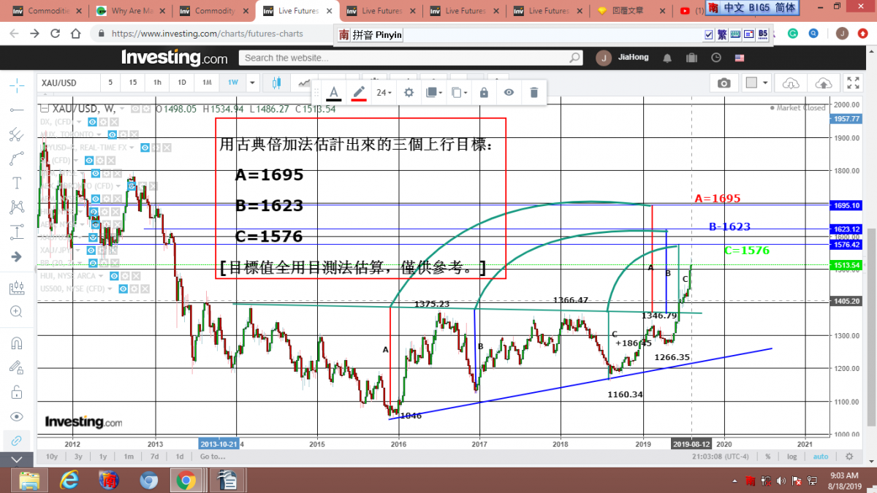The image size is (877, 493).
Task: Toggle auto scale option
Action: (821, 456)
